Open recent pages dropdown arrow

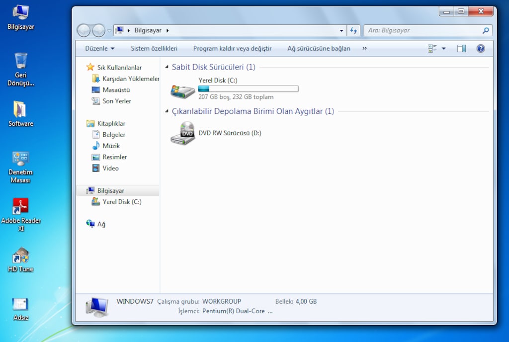(x=109, y=30)
